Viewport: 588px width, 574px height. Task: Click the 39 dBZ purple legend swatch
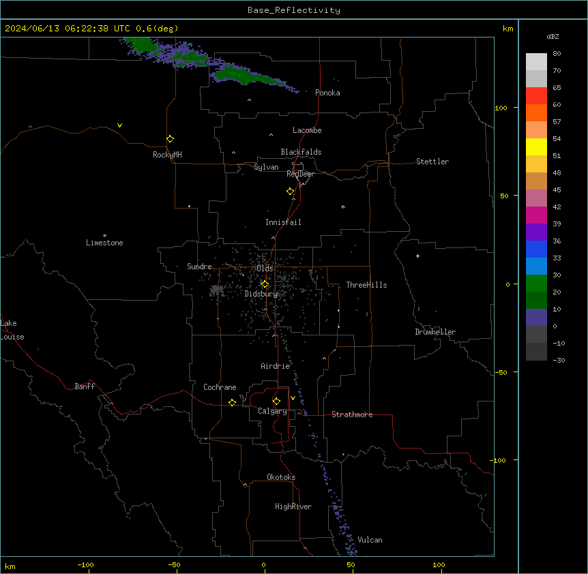click(536, 232)
